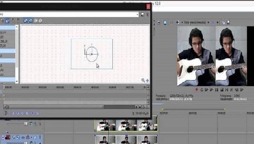The image size is (254, 144).
Task: Click the start marker of the loop region
Action: coord(163,109)
